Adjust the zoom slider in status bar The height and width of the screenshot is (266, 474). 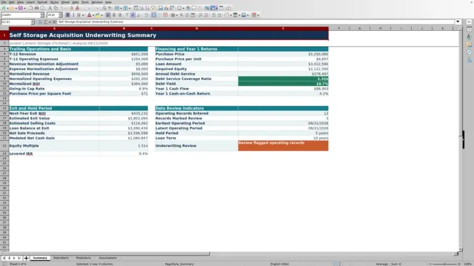[x=444, y=264]
